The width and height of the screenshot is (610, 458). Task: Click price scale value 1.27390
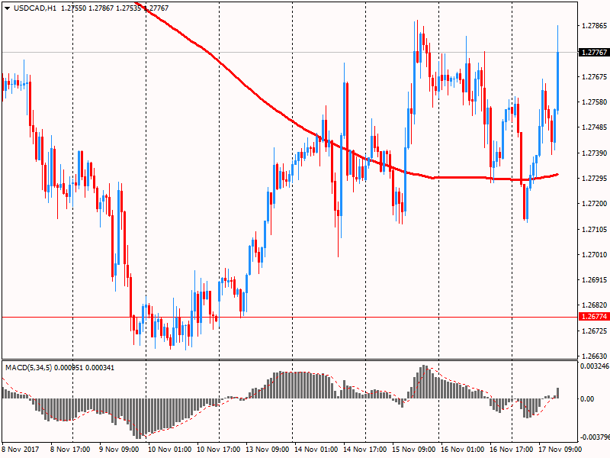594,153
